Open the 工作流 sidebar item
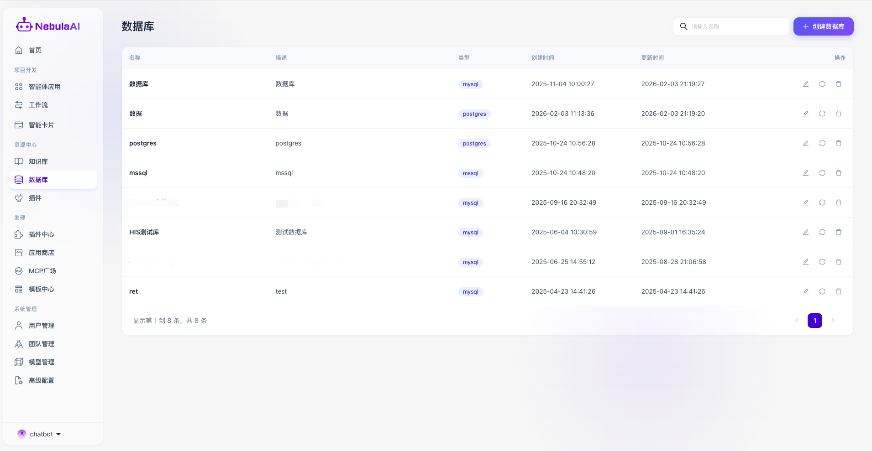Viewport: 872px width, 451px height. (38, 105)
